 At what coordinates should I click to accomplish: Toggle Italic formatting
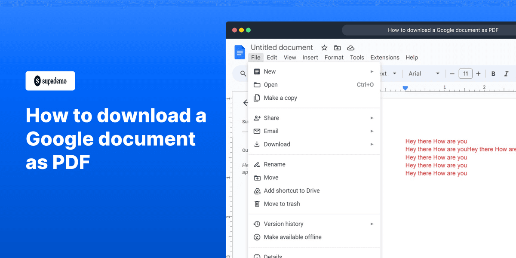point(506,74)
